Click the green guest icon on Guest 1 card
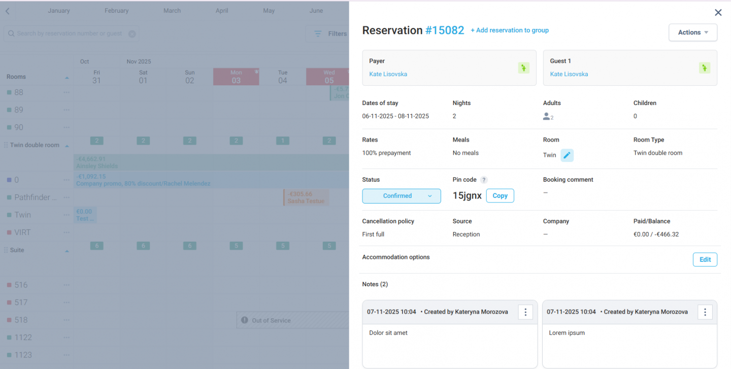 click(x=704, y=68)
